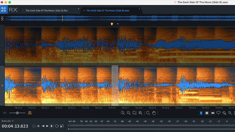Click the 4:14.0 ruler mark
This screenshot has width=235, height=132.
(x=166, y=108)
